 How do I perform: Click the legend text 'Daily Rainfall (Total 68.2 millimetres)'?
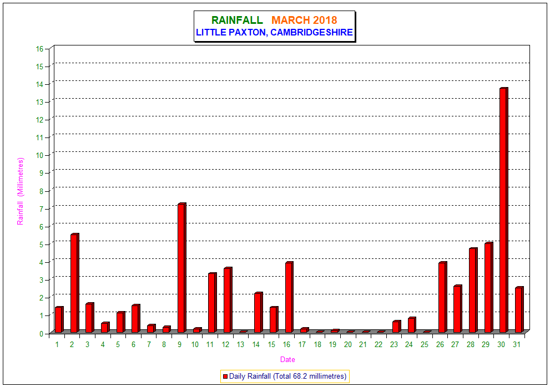(x=287, y=376)
